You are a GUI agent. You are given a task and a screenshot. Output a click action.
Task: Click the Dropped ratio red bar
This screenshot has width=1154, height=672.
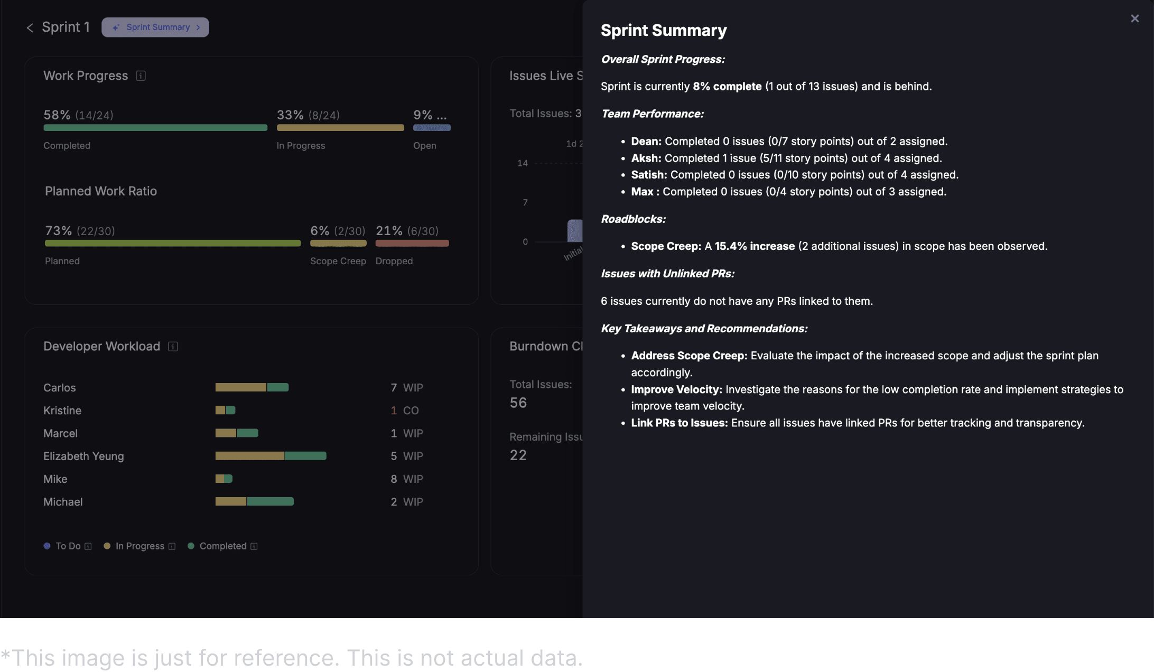pyautogui.click(x=412, y=244)
